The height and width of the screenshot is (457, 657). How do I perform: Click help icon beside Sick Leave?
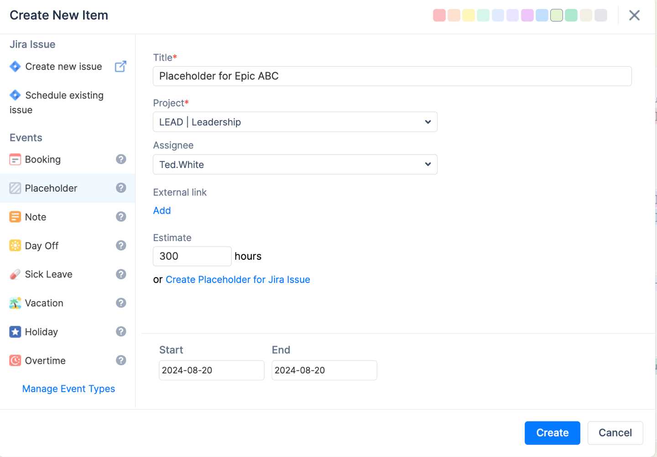click(x=121, y=274)
